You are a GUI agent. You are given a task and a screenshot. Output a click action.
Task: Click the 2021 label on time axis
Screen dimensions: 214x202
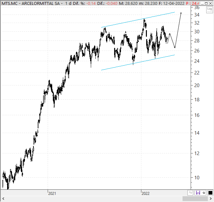(52, 193)
